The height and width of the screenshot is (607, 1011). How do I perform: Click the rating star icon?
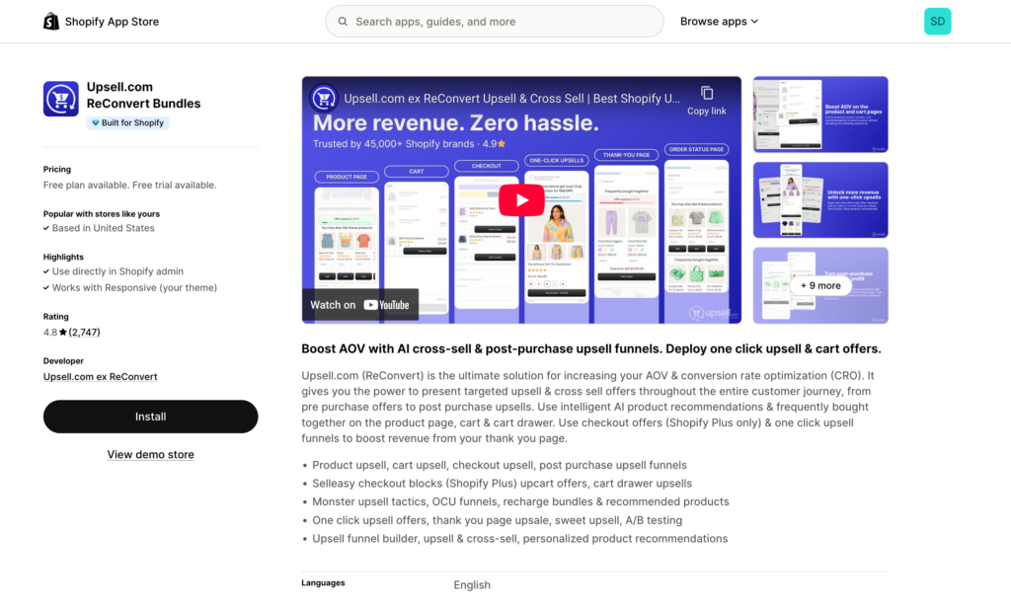[x=63, y=333]
